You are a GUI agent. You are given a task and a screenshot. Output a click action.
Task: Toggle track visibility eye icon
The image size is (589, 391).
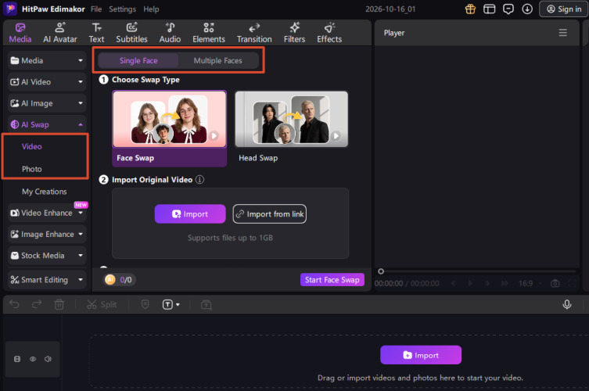point(33,359)
